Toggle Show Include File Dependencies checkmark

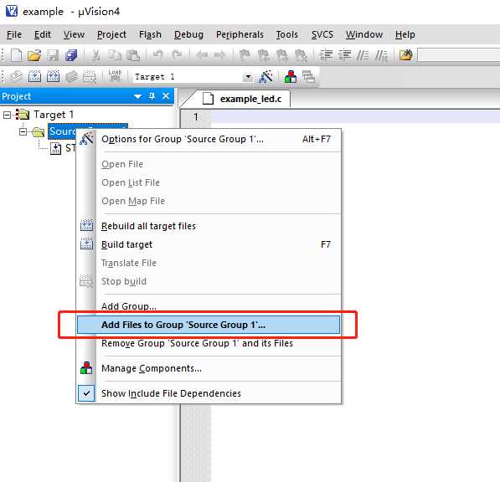click(86, 393)
